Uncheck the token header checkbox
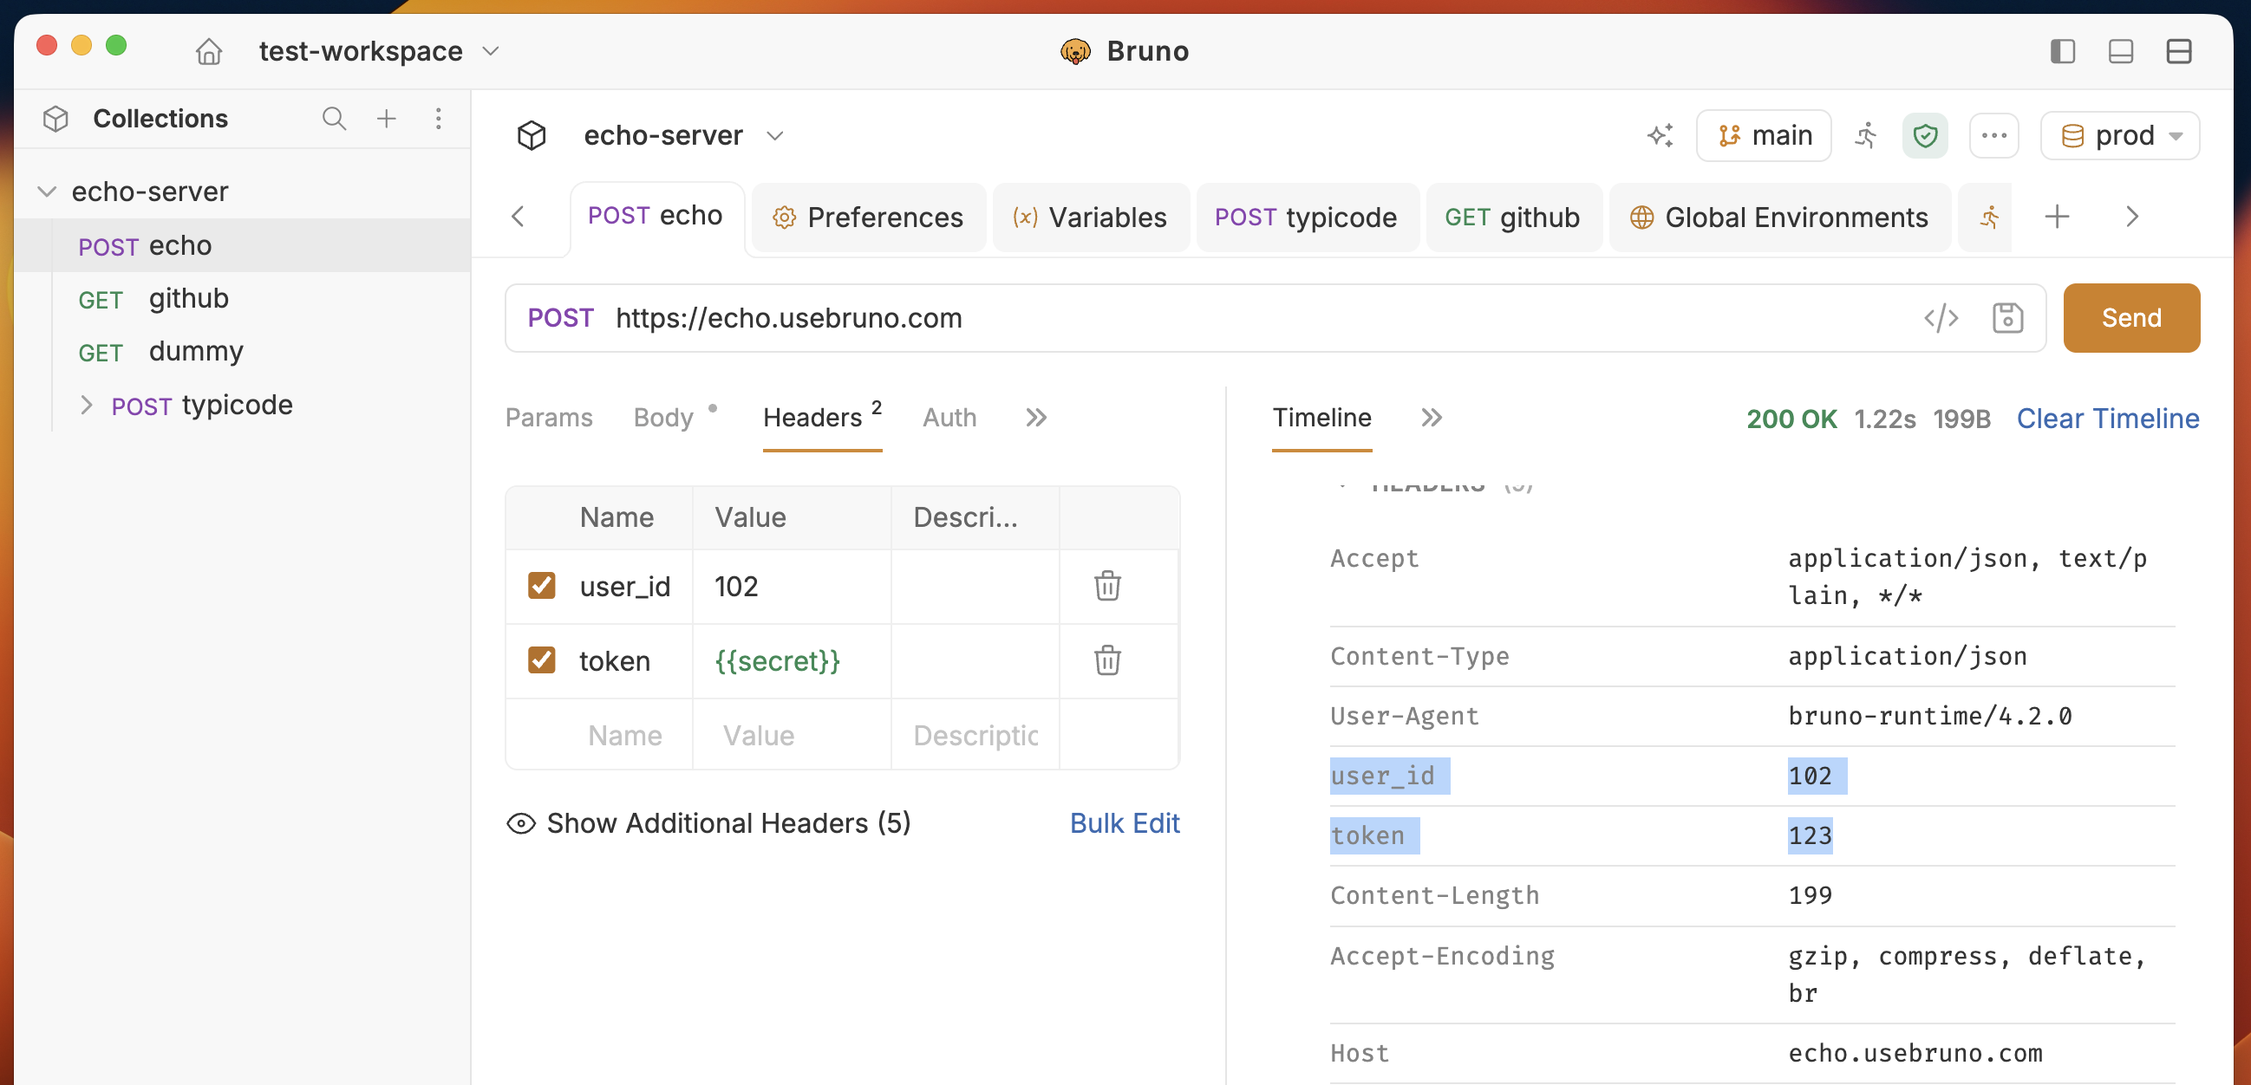This screenshot has width=2251, height=1085. [x=542, y=659]
